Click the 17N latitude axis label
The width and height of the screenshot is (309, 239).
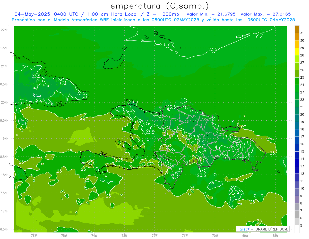tap(4, 211)
